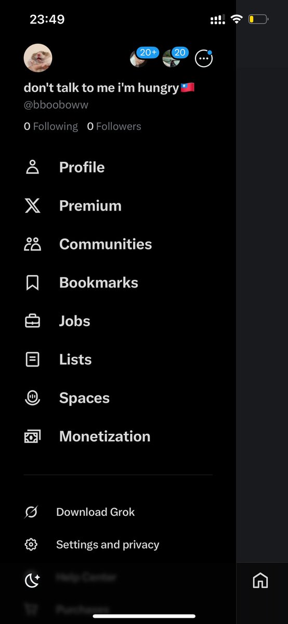Open the accounts menu with the three-dots circle
Viewport: 288px width, 624px height.
pyautogui.click(x=204, y=59)
